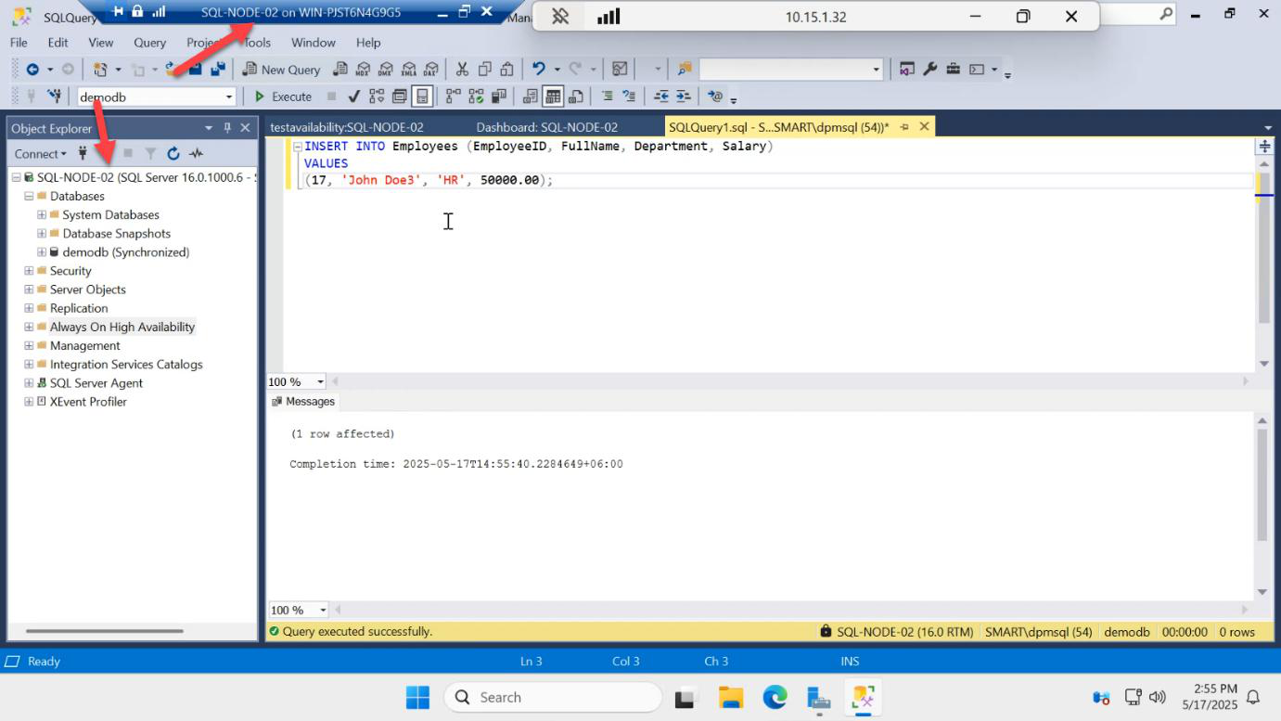Click the XMLA query icon
1281x721 pixels.
coord(408,70)
